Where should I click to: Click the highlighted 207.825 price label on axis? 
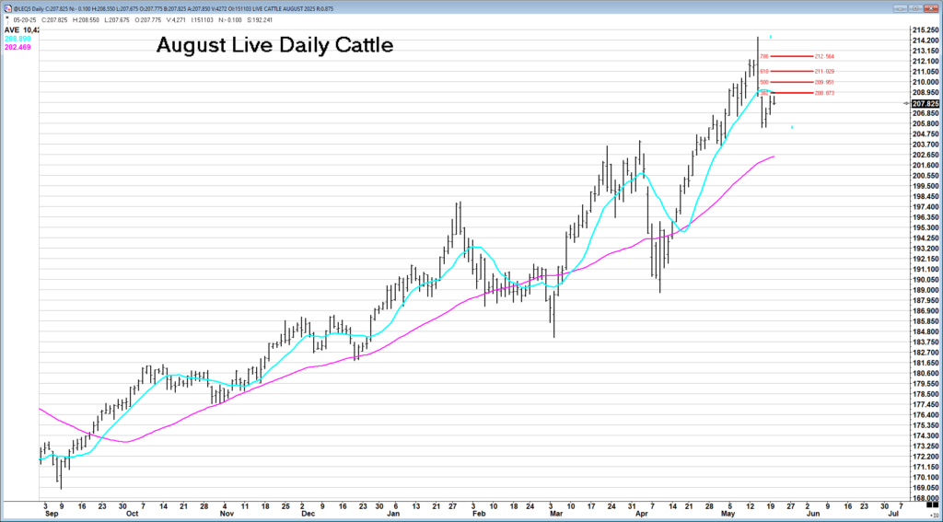point(925,103)
